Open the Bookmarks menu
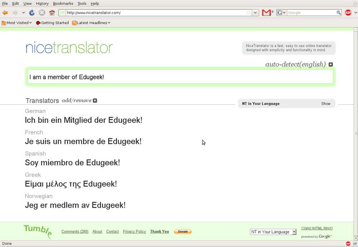This screenshot has width=358, height=247. [63, 4]
